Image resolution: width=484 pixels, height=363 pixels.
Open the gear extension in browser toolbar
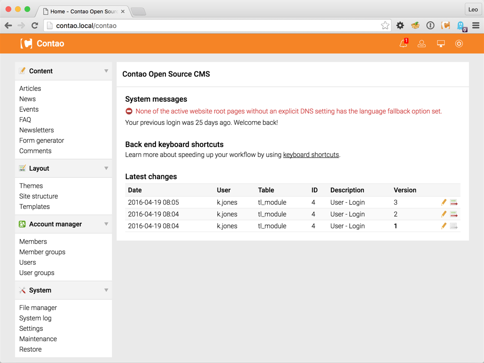pos(400,26)
